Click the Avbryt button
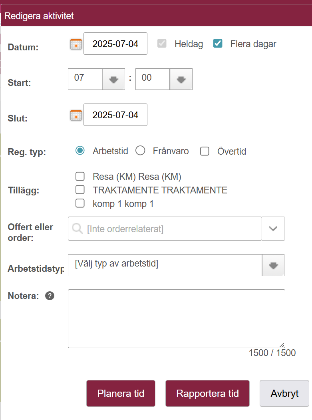The height and width of the screenshot is (420, 312). [x=284, y=394]
